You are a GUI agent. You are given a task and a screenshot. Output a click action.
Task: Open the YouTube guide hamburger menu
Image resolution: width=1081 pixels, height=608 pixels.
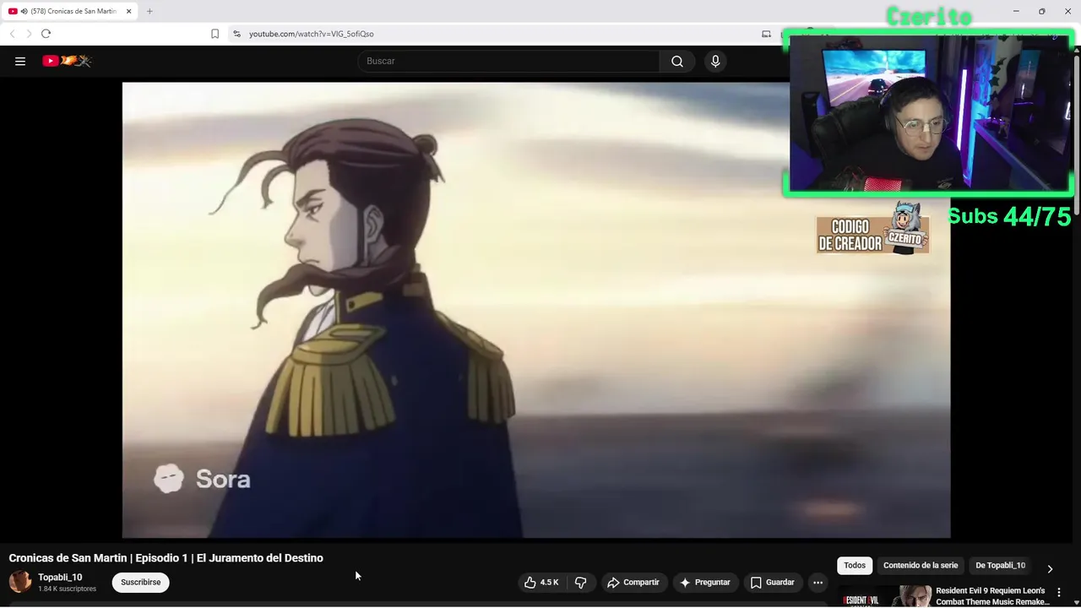[20, 61]
